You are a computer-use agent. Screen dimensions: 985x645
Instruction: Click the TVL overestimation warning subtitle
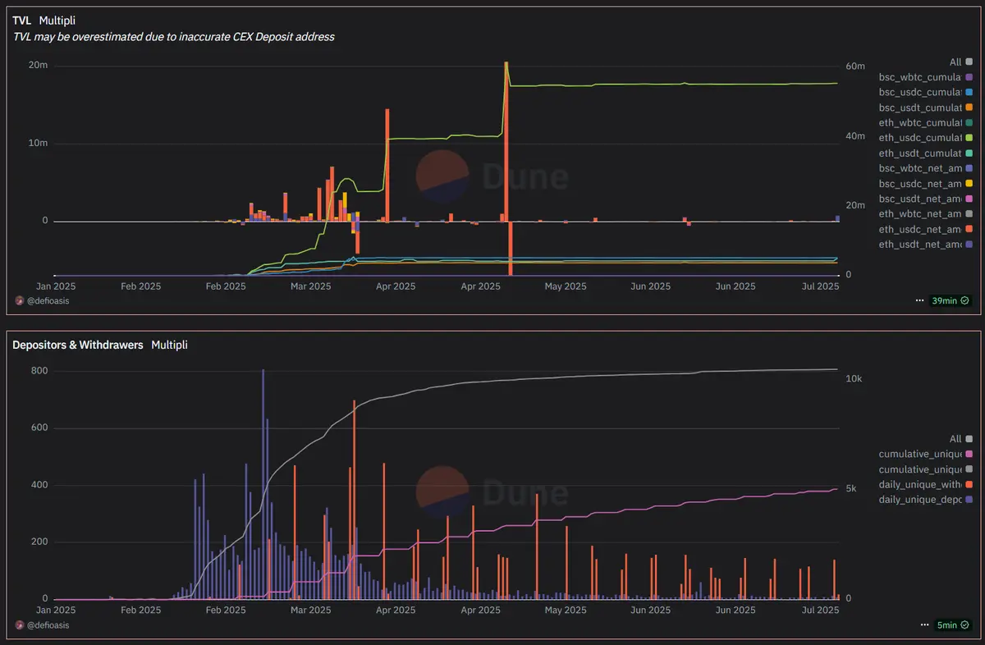(173, 37)
